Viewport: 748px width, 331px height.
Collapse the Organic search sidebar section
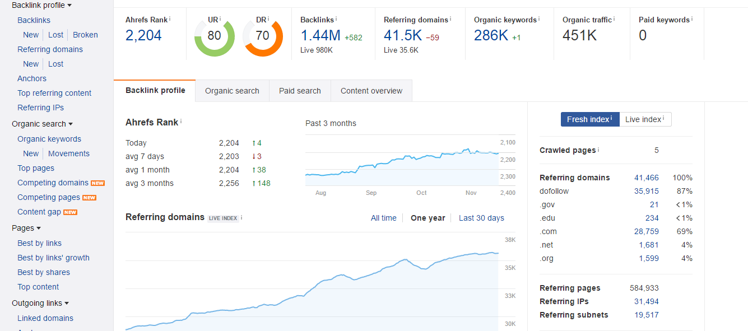coord(43,124)
